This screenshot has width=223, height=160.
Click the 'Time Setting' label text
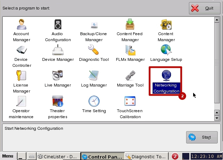click(x=94, y=111)
